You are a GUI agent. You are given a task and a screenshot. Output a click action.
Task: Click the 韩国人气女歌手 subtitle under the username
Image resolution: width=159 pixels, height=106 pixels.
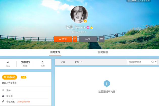[x=79, y=32]
